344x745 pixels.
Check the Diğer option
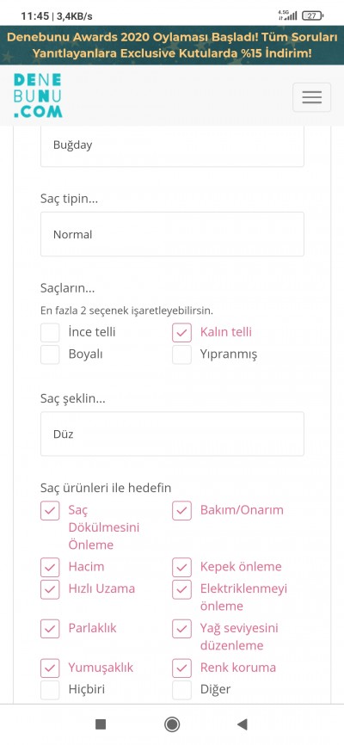(x=182, y=690)
